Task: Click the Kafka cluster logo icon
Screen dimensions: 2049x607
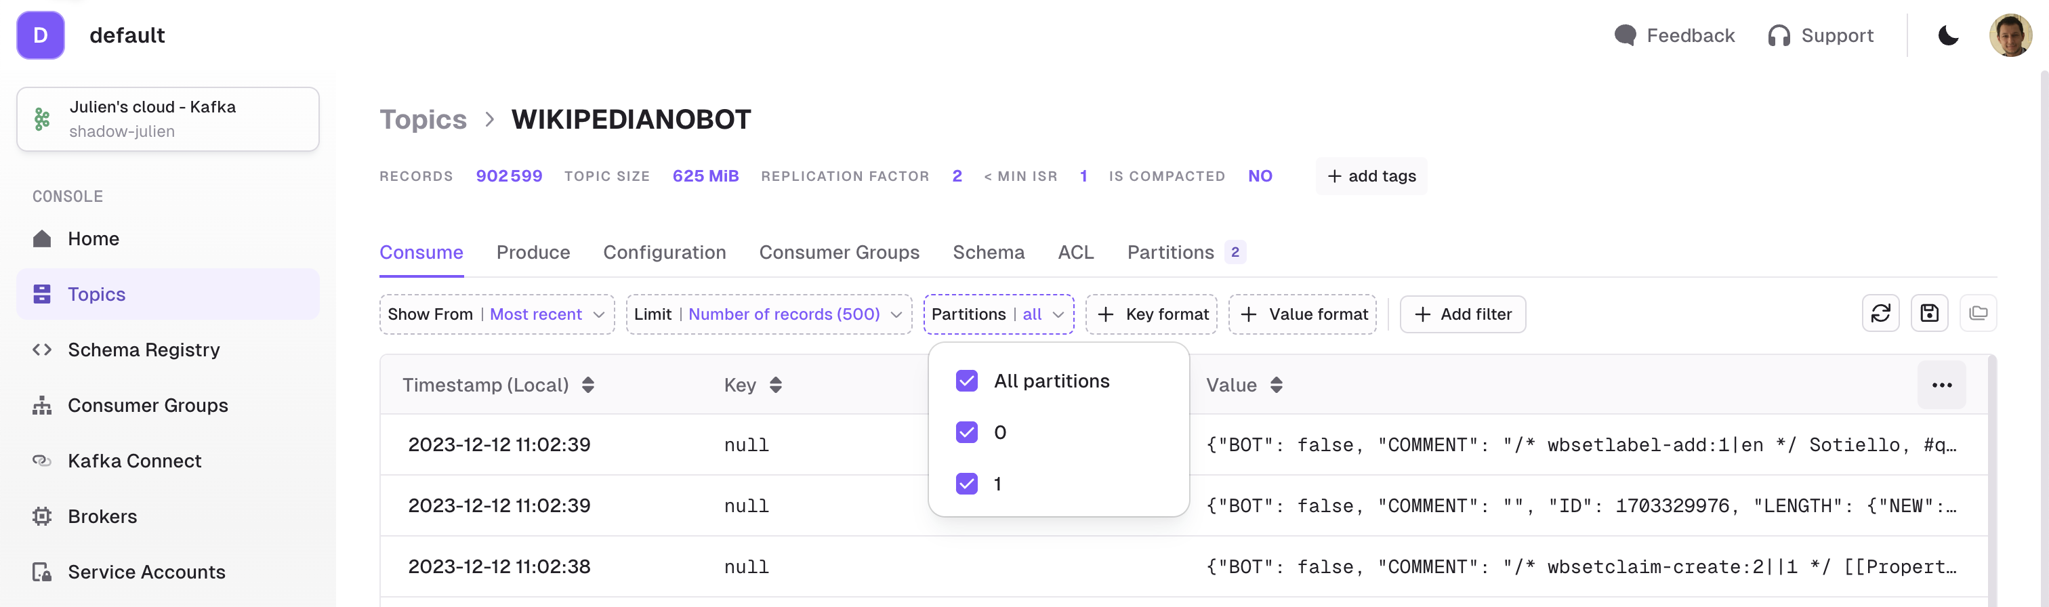Action: click(x=42, y=119)
